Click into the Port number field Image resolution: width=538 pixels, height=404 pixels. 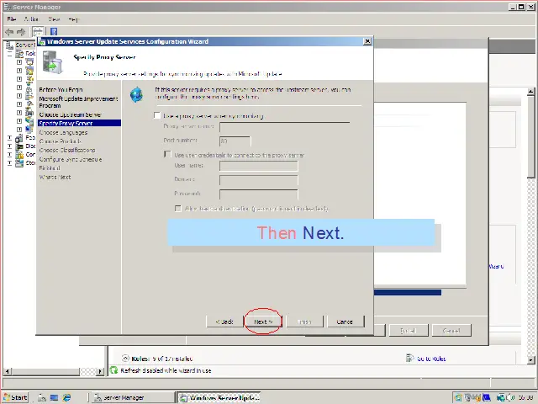point(235,141)
